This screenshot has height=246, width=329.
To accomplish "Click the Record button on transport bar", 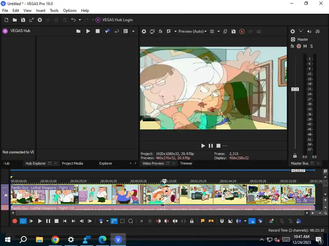I will [15, 221].
